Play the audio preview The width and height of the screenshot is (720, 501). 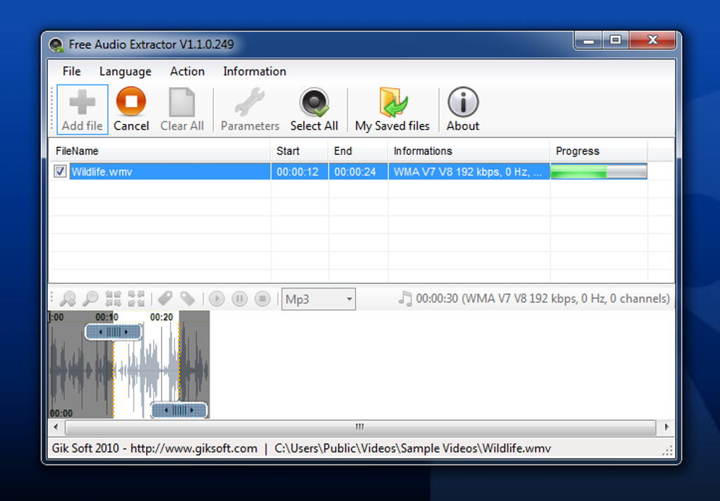point(217,299)
